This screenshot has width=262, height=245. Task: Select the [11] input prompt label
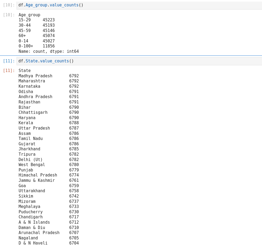click(9, 61)
